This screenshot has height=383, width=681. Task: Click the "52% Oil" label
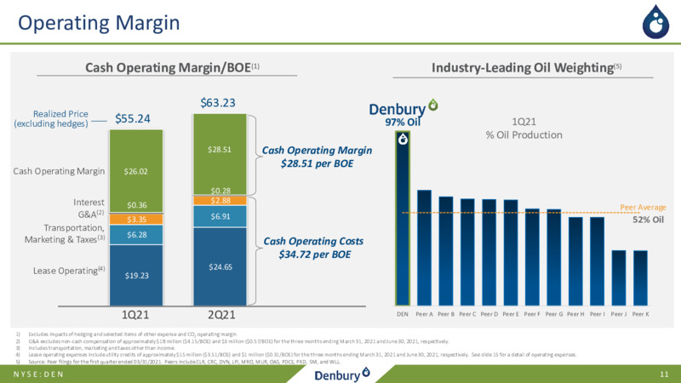pyautogui.click(x=648, y=220)
